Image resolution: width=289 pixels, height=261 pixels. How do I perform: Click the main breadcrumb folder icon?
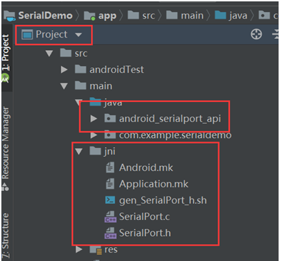pos(172,15)
